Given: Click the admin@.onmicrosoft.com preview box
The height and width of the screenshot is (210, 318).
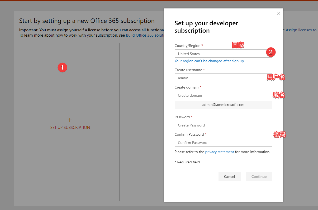Looking at the screenshot, I should click(x=223, y=105).
